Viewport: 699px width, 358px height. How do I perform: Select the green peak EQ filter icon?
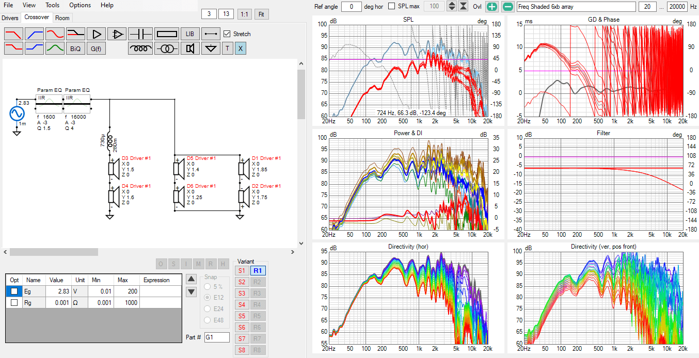click(x=55, y=48)
